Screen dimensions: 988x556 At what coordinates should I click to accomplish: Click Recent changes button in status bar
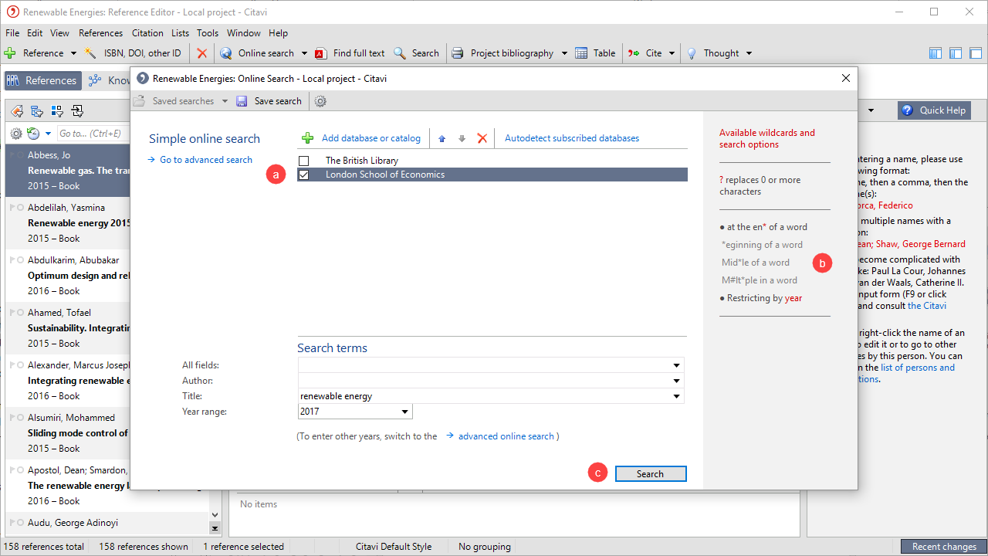click(x=944, y=547)
